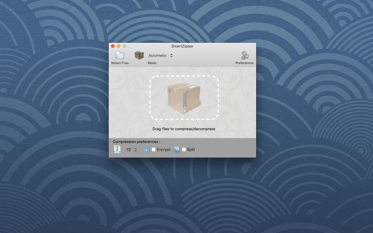The height and width of the screenshot is (233, 373).
Task: Click the Select Files label
Action: pyautogui.click(x=120, y=63)
